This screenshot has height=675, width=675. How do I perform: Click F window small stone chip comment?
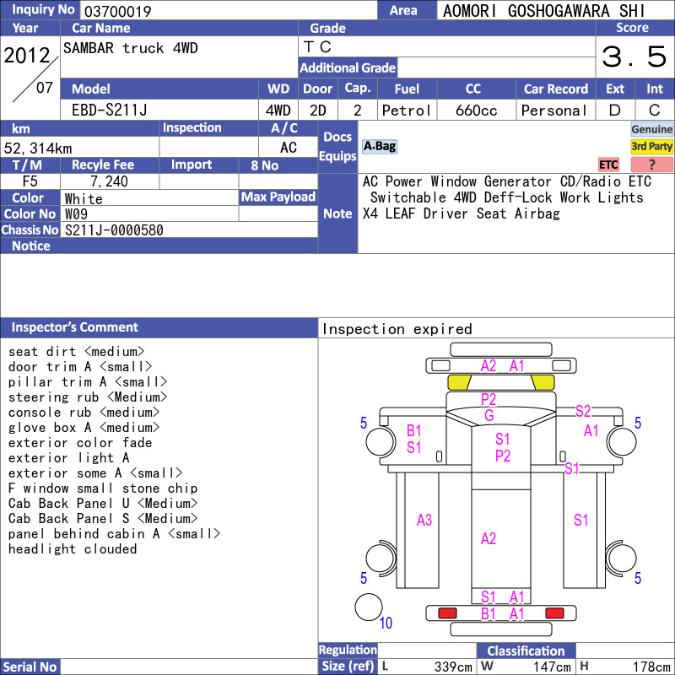(x=103, y=489)
